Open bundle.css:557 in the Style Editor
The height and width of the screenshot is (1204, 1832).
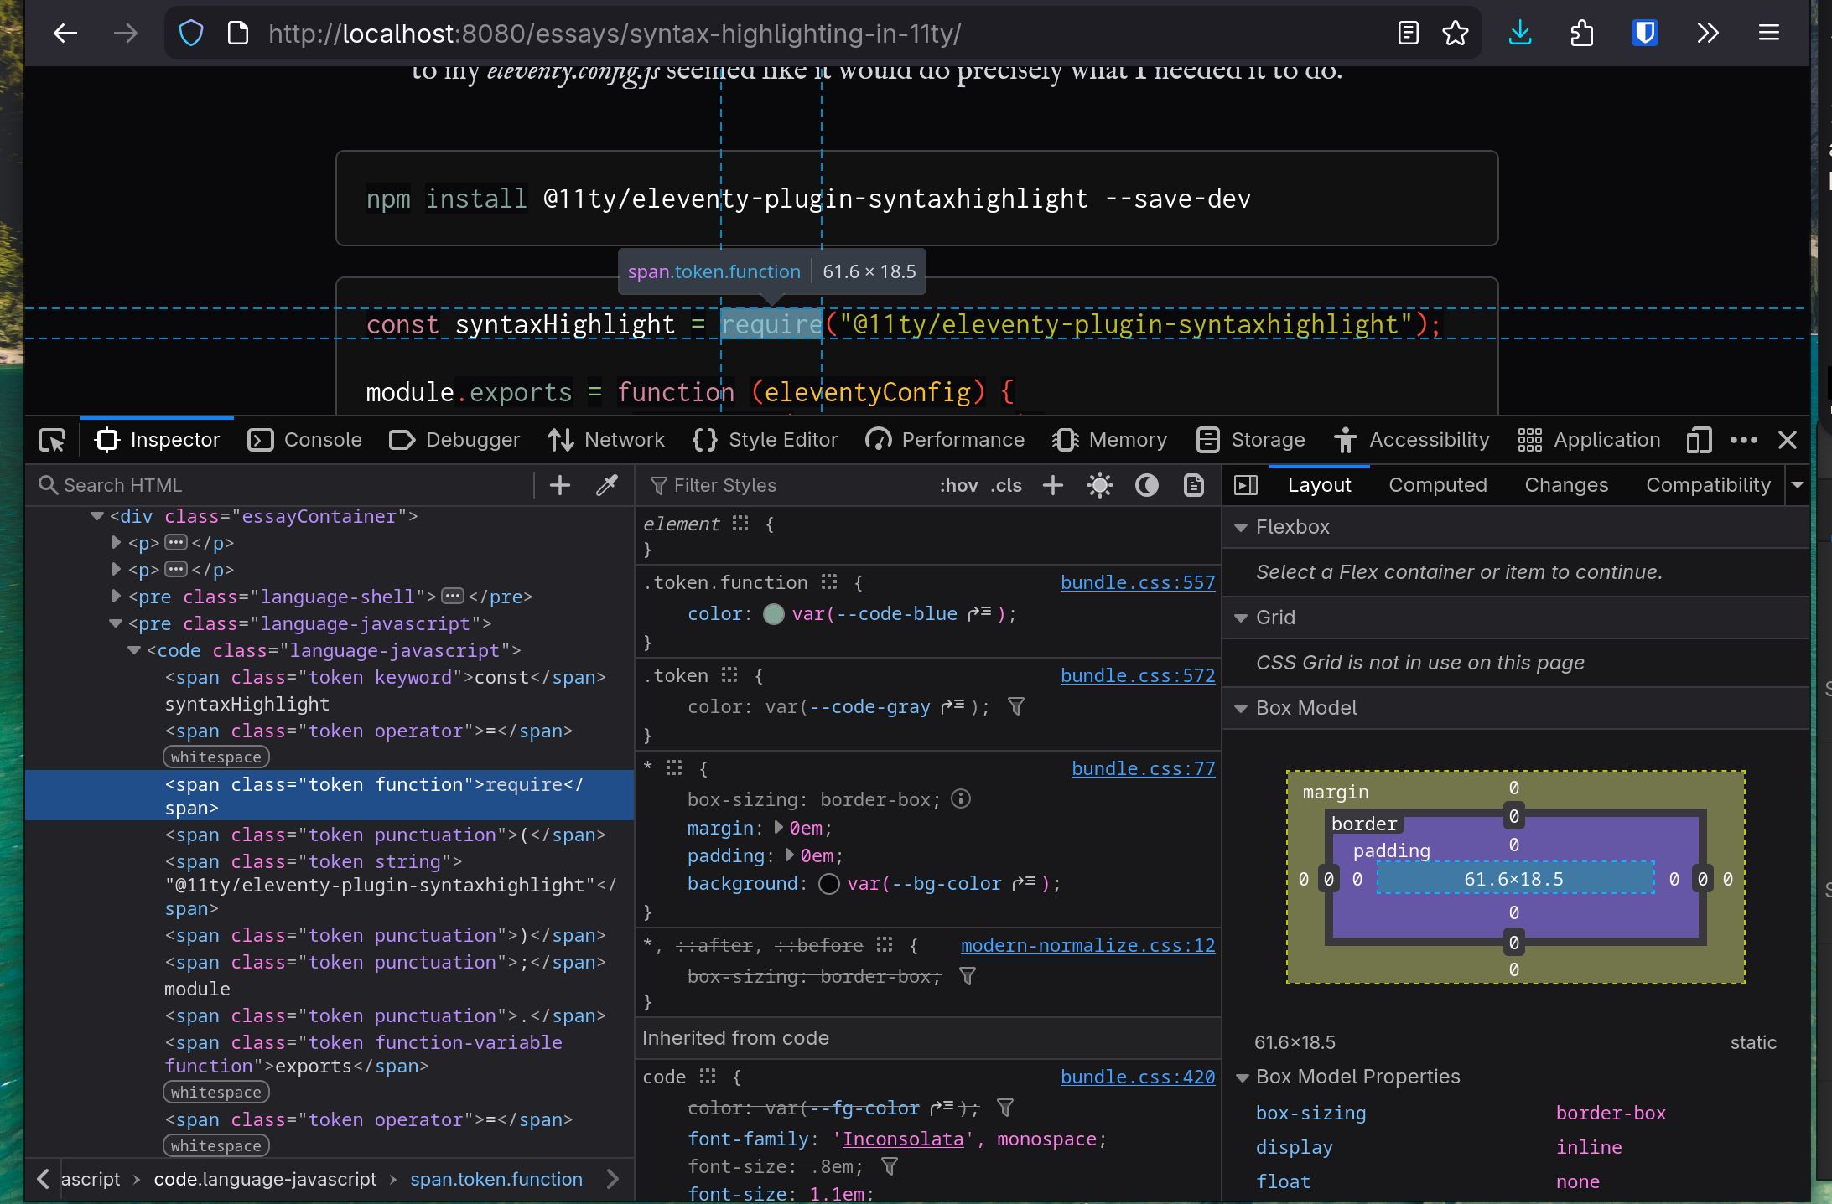click(x=1136, y=582)
